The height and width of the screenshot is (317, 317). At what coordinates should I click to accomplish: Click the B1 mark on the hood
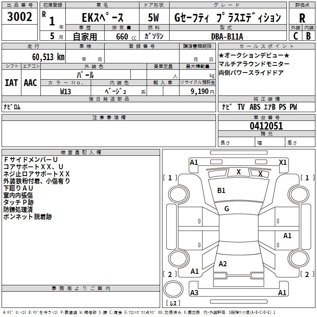(x=221, y=191)
